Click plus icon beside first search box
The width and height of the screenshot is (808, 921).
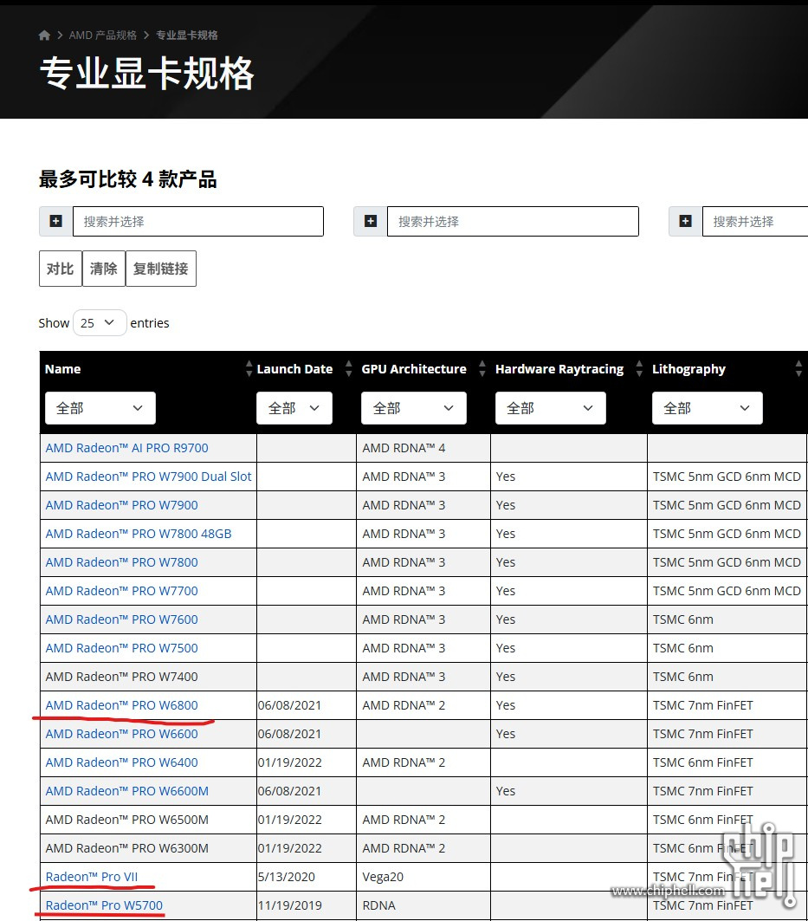coord(55,222)
